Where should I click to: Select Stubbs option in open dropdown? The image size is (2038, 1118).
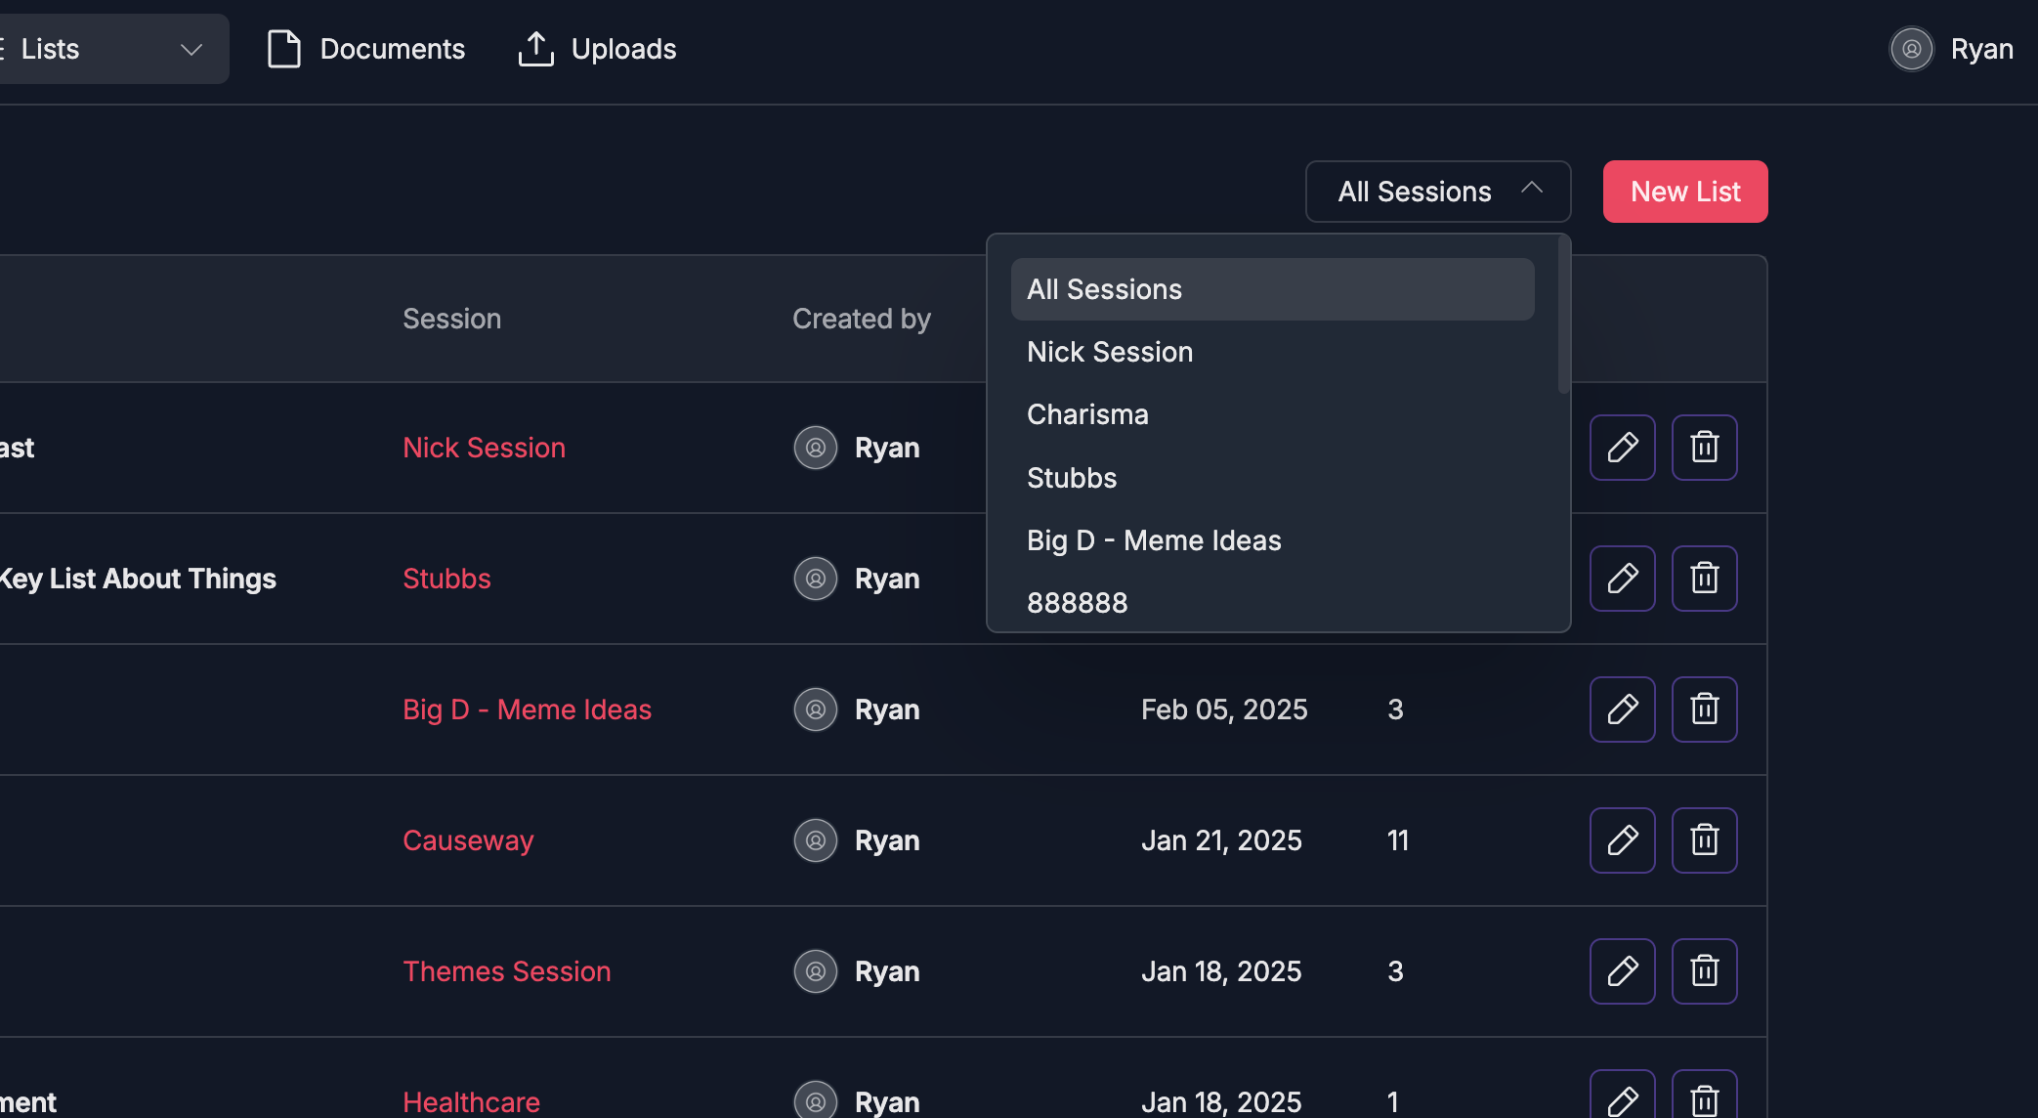coord(1072,478)
